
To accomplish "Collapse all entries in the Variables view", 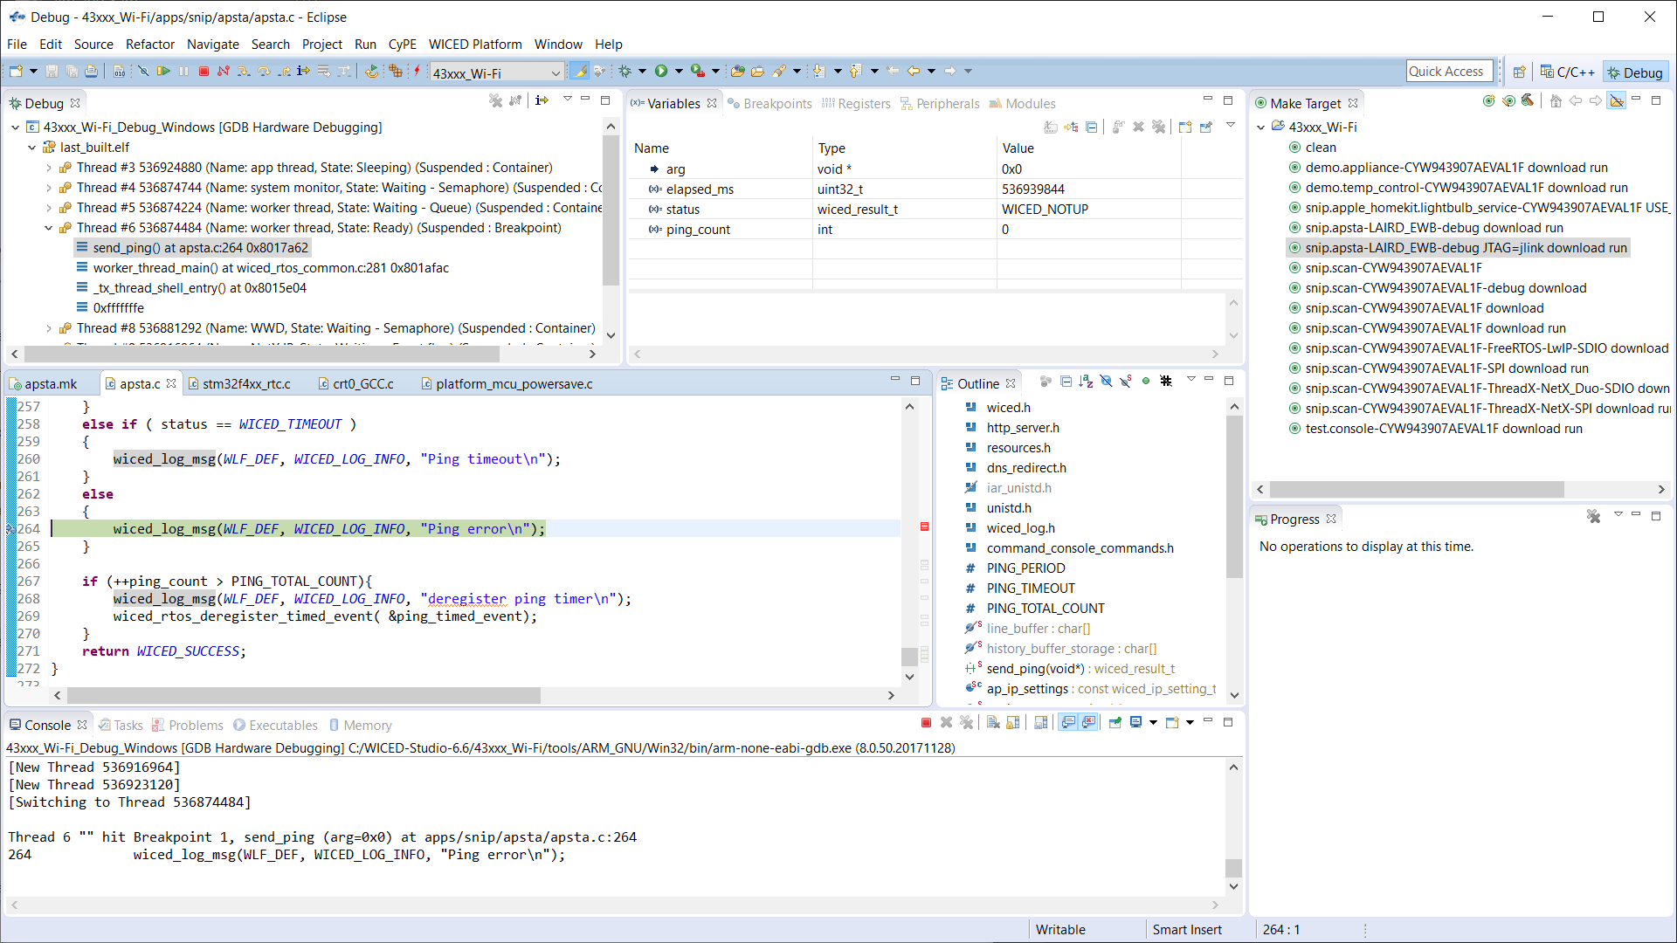I will pyautogui.click(x=1092, y=127).
